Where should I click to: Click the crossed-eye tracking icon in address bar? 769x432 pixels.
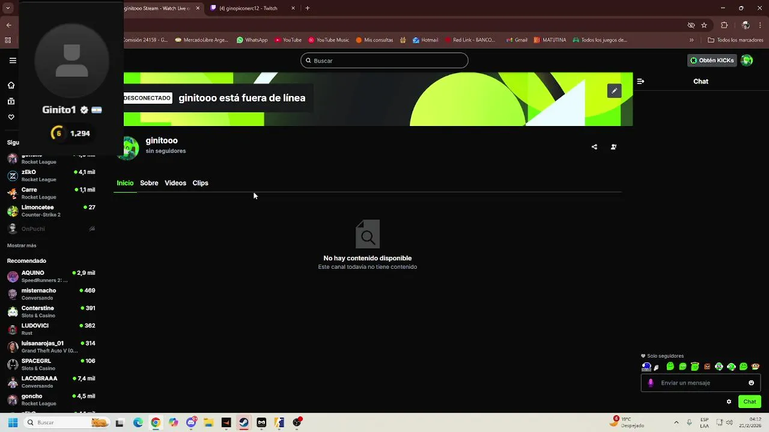click(x=691, y=25)
